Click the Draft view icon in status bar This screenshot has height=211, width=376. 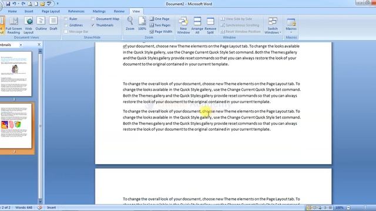pyautogui.click(x=330, y=207)
